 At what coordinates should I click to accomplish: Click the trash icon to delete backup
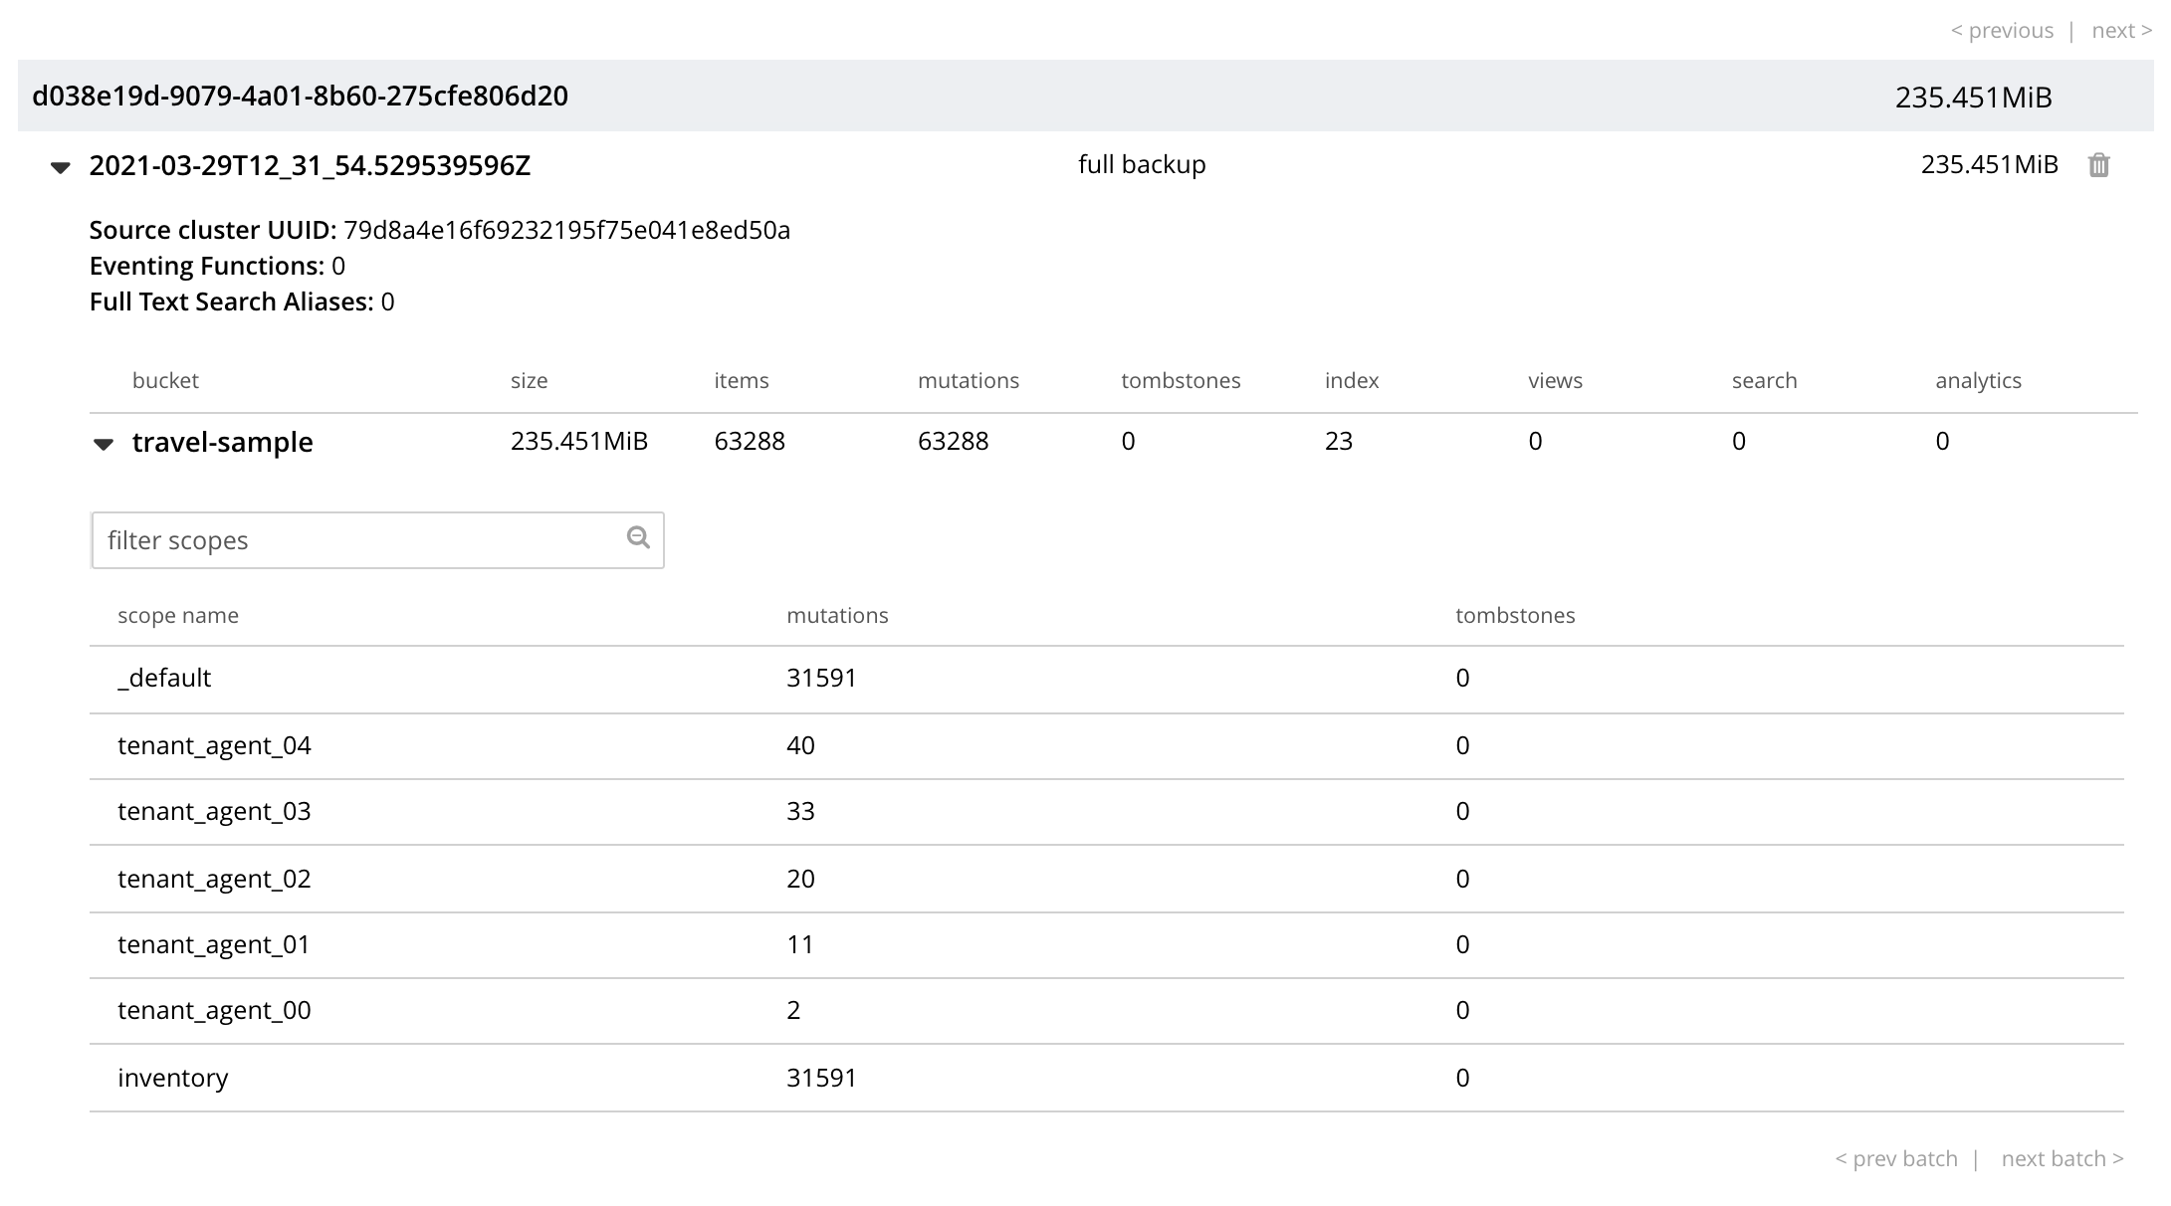coord(2098,165)
